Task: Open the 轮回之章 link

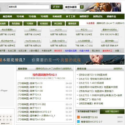Action: coord(22,51)
